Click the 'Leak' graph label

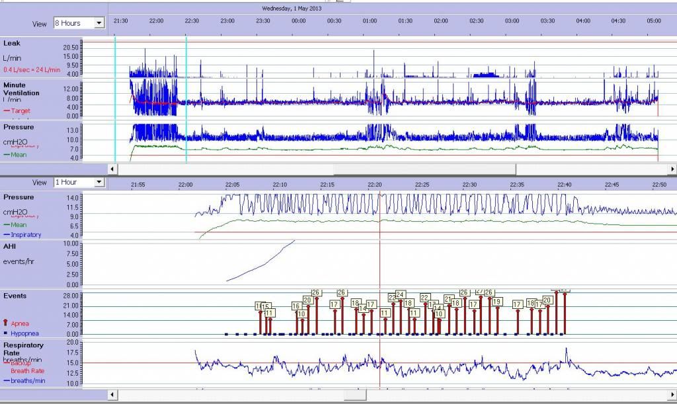[x=12, y=43]
